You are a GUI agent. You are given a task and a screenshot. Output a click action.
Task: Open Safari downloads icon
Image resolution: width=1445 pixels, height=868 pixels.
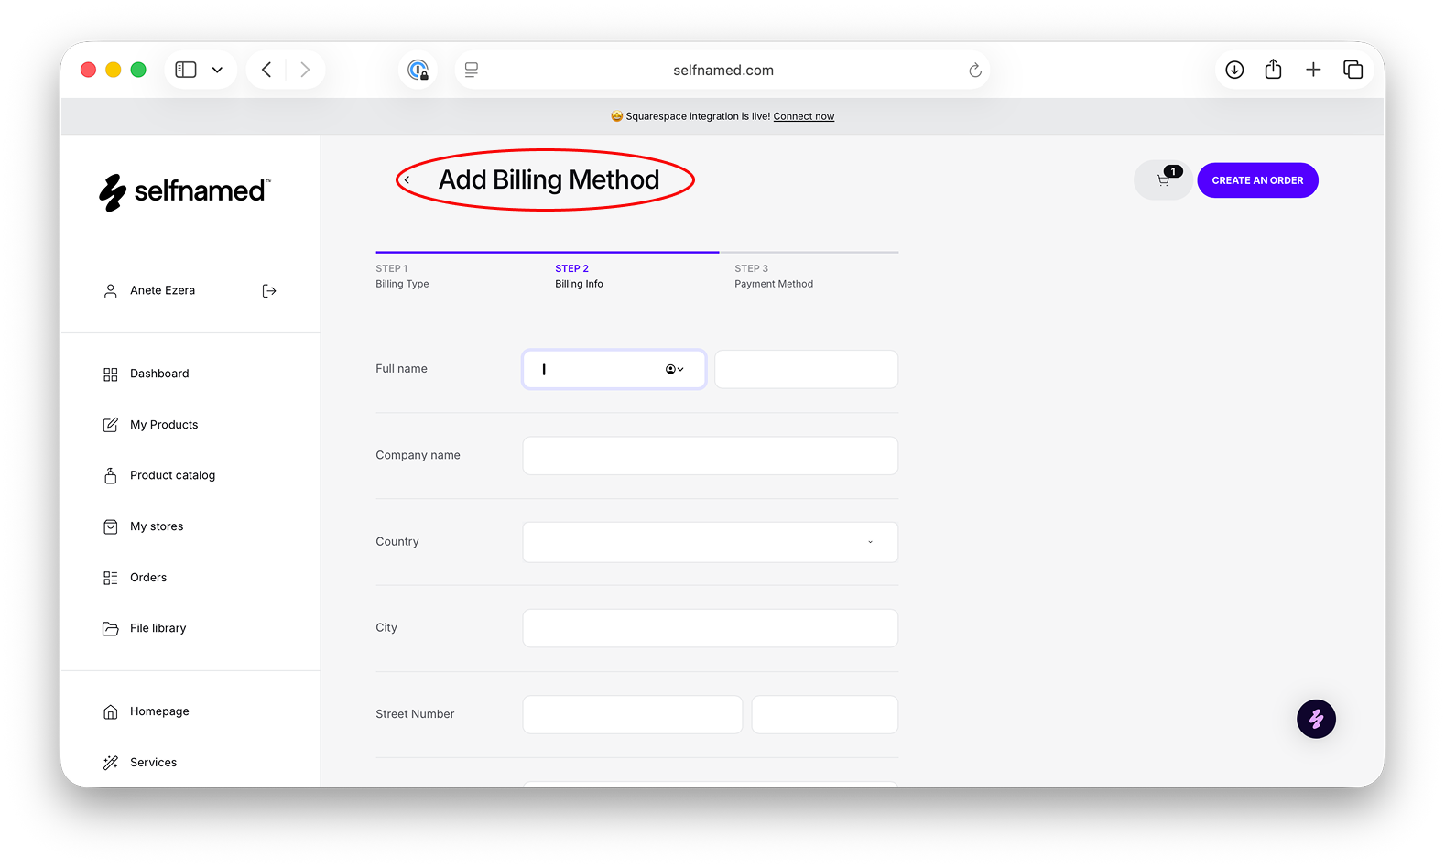tap(1234, 70)
